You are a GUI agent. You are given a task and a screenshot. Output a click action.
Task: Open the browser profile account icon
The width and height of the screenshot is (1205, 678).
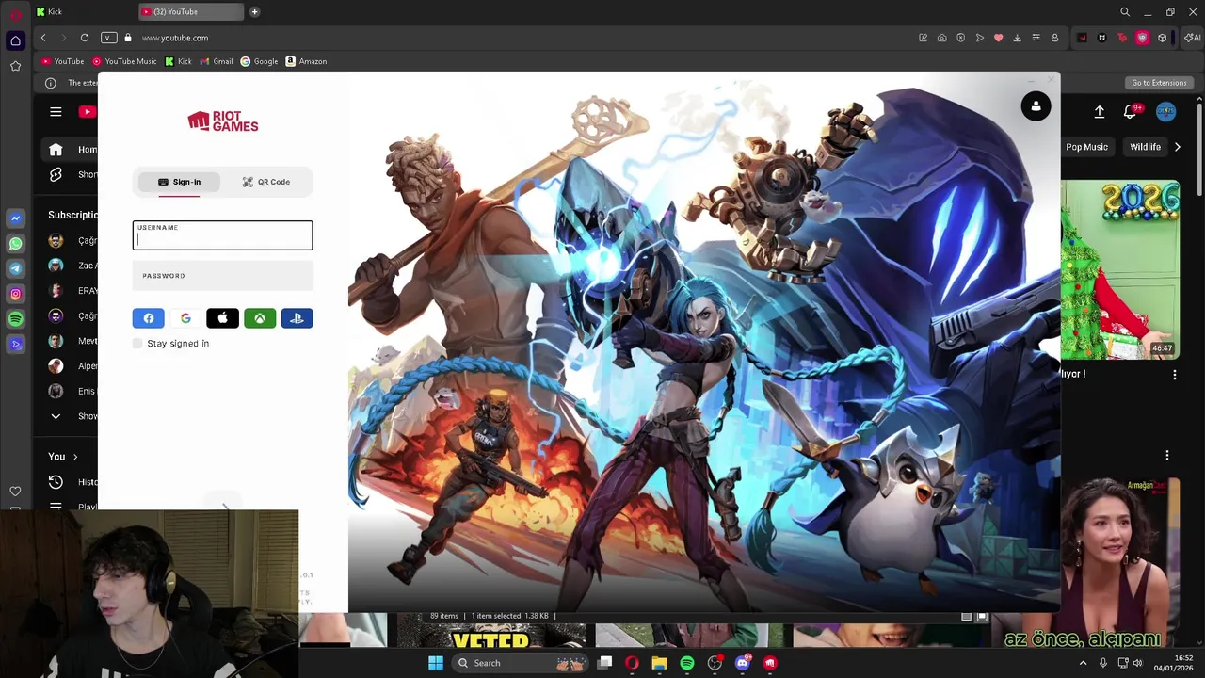[x=1054, y=38]
